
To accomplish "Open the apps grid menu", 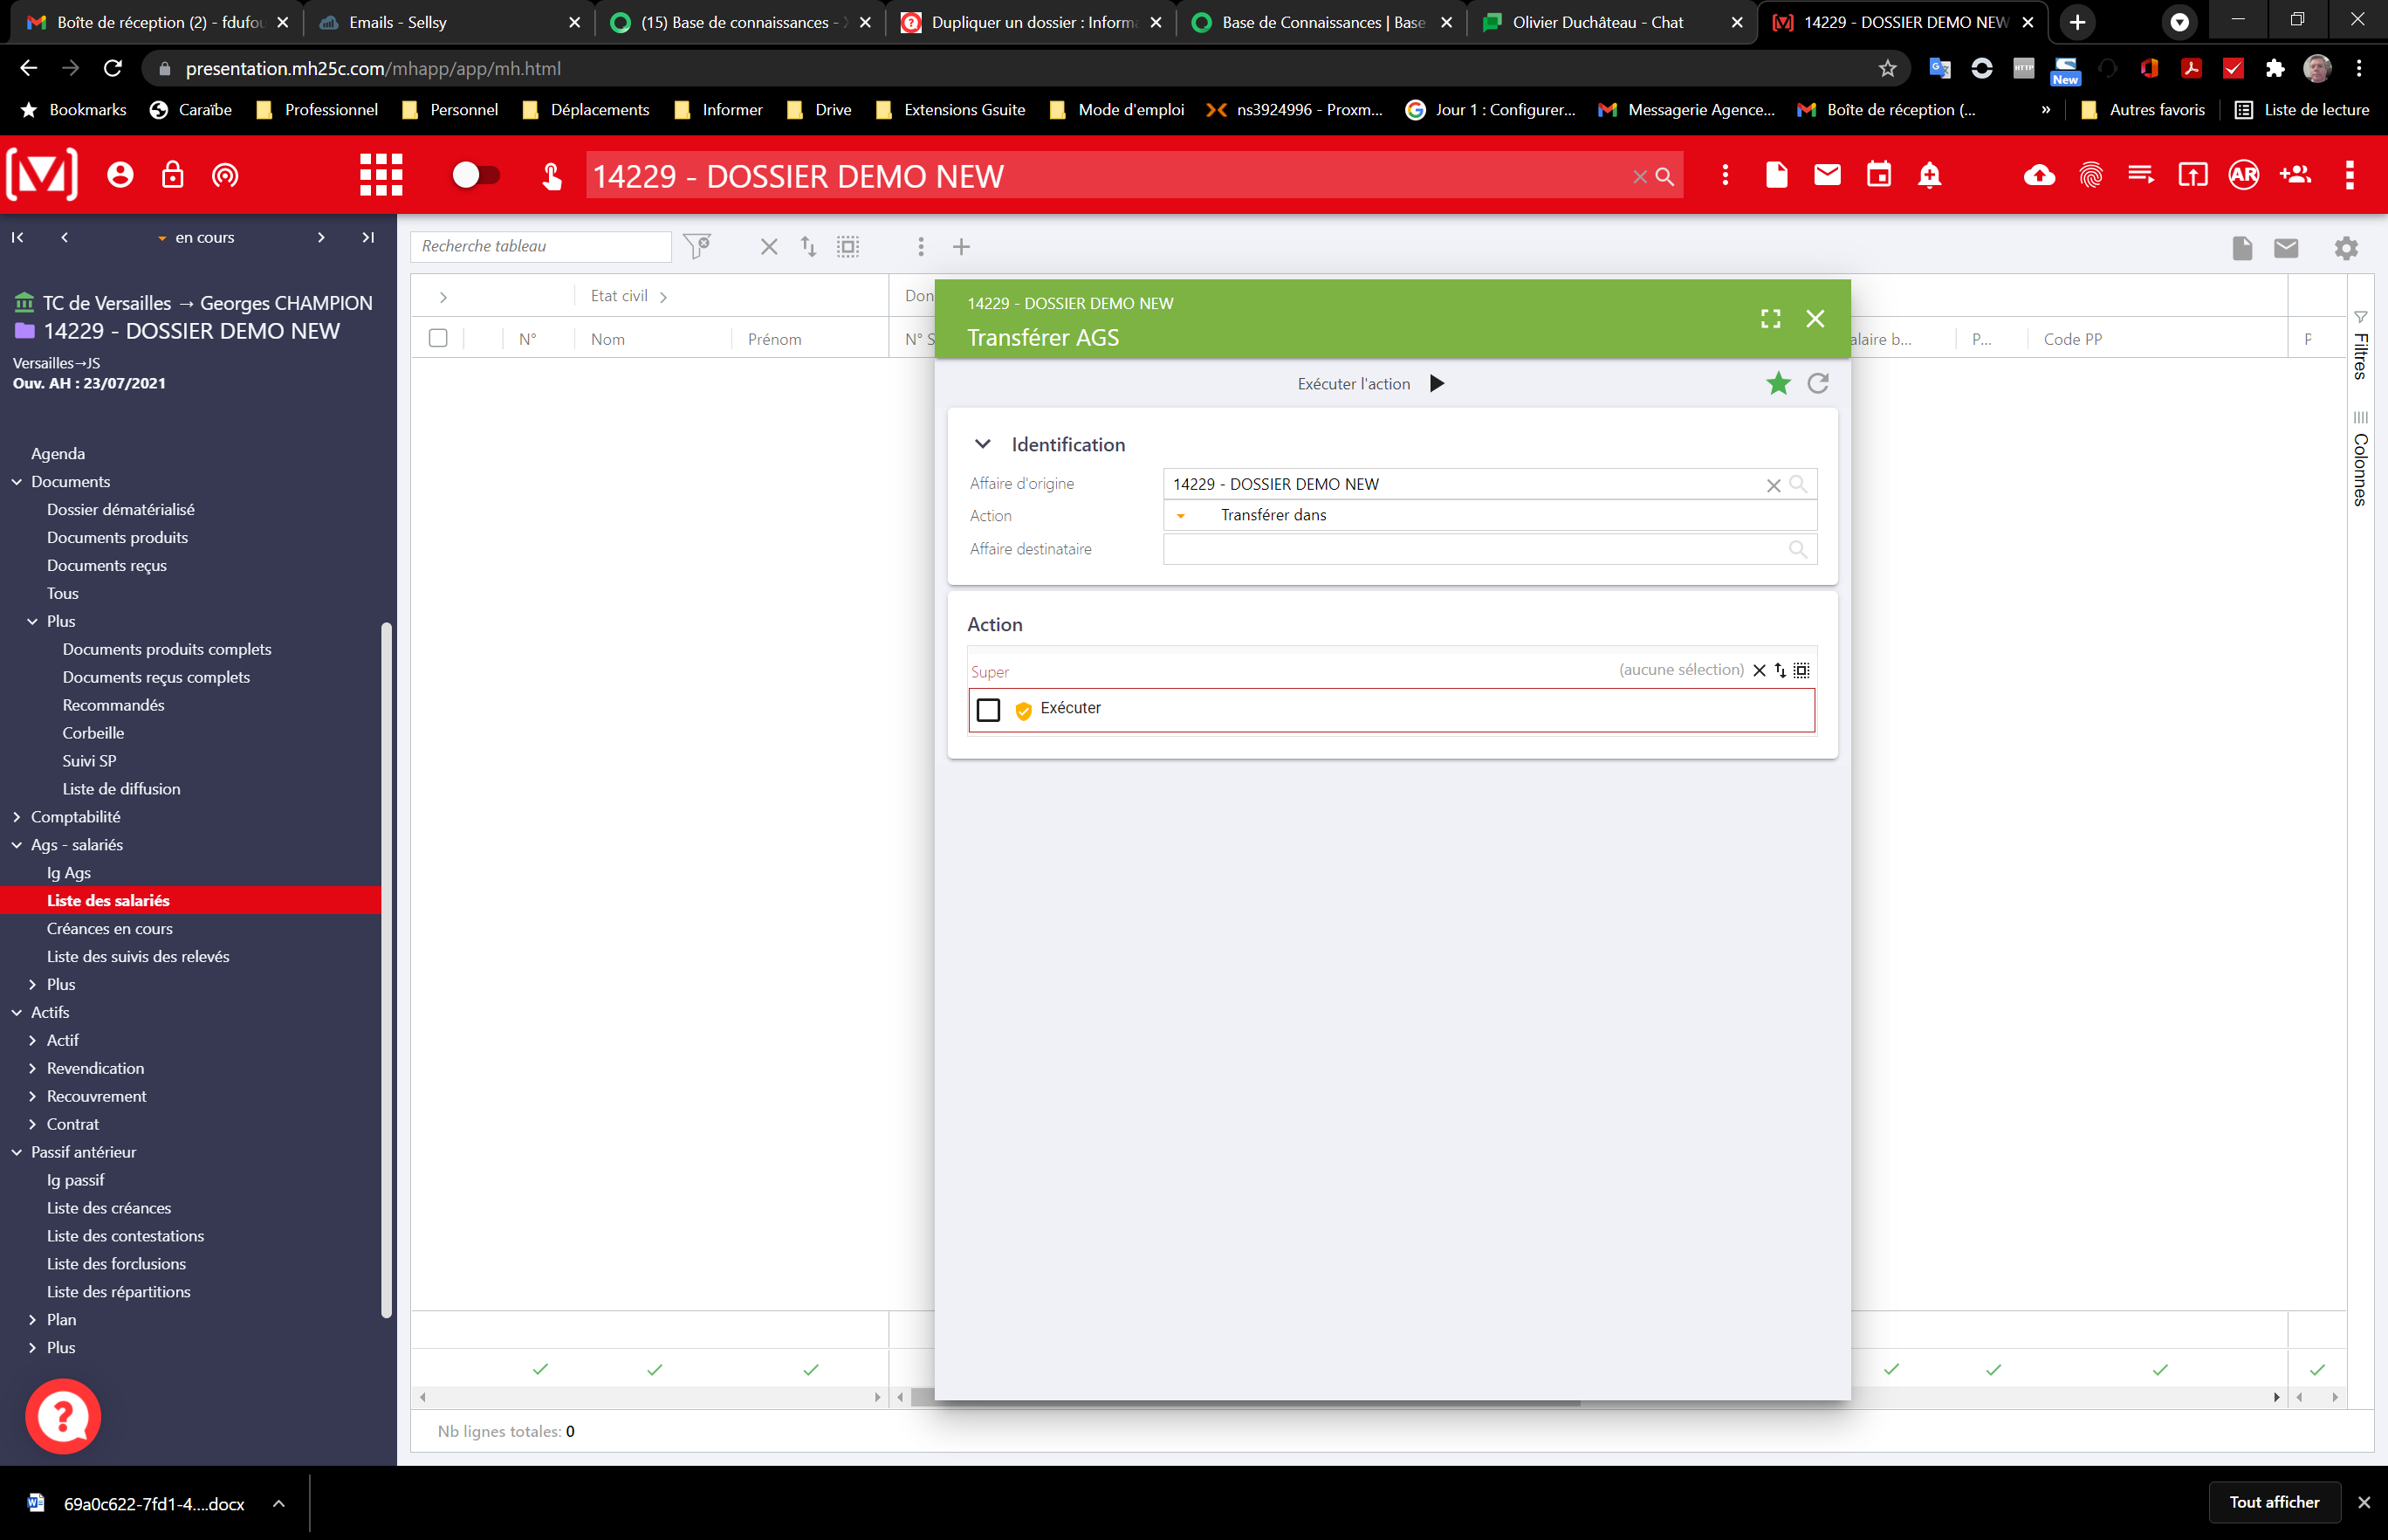I will coord(381,175).
